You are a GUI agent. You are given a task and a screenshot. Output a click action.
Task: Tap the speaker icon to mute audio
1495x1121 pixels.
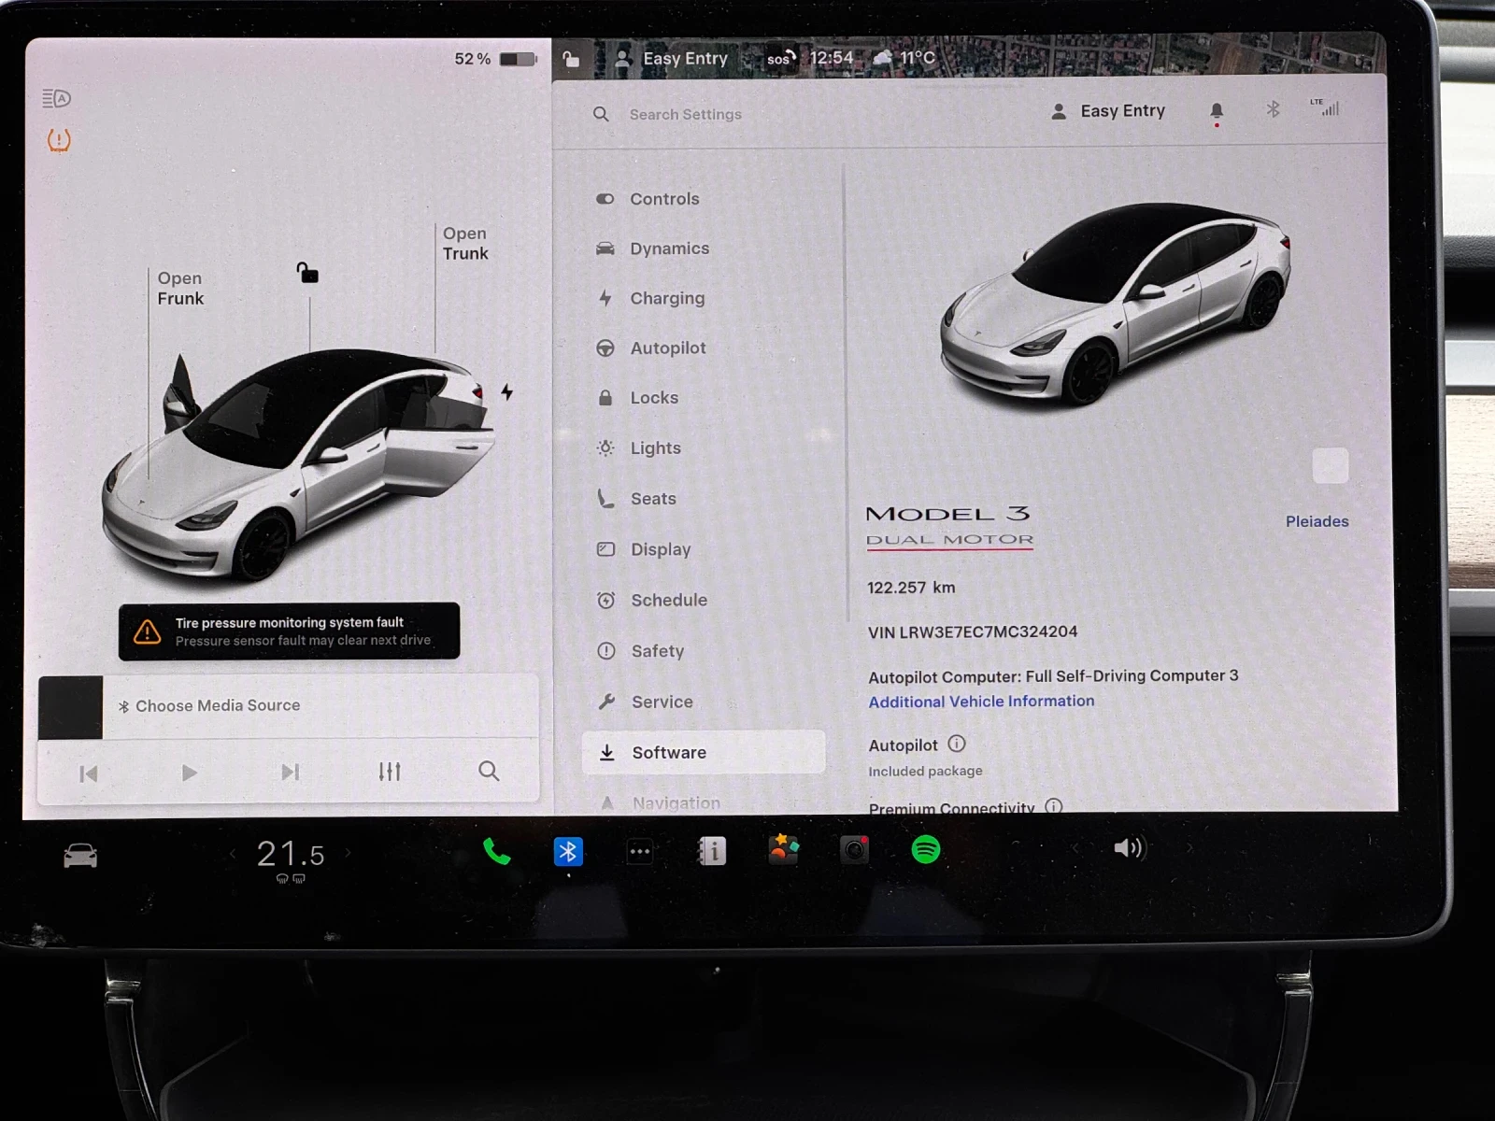1129,849
